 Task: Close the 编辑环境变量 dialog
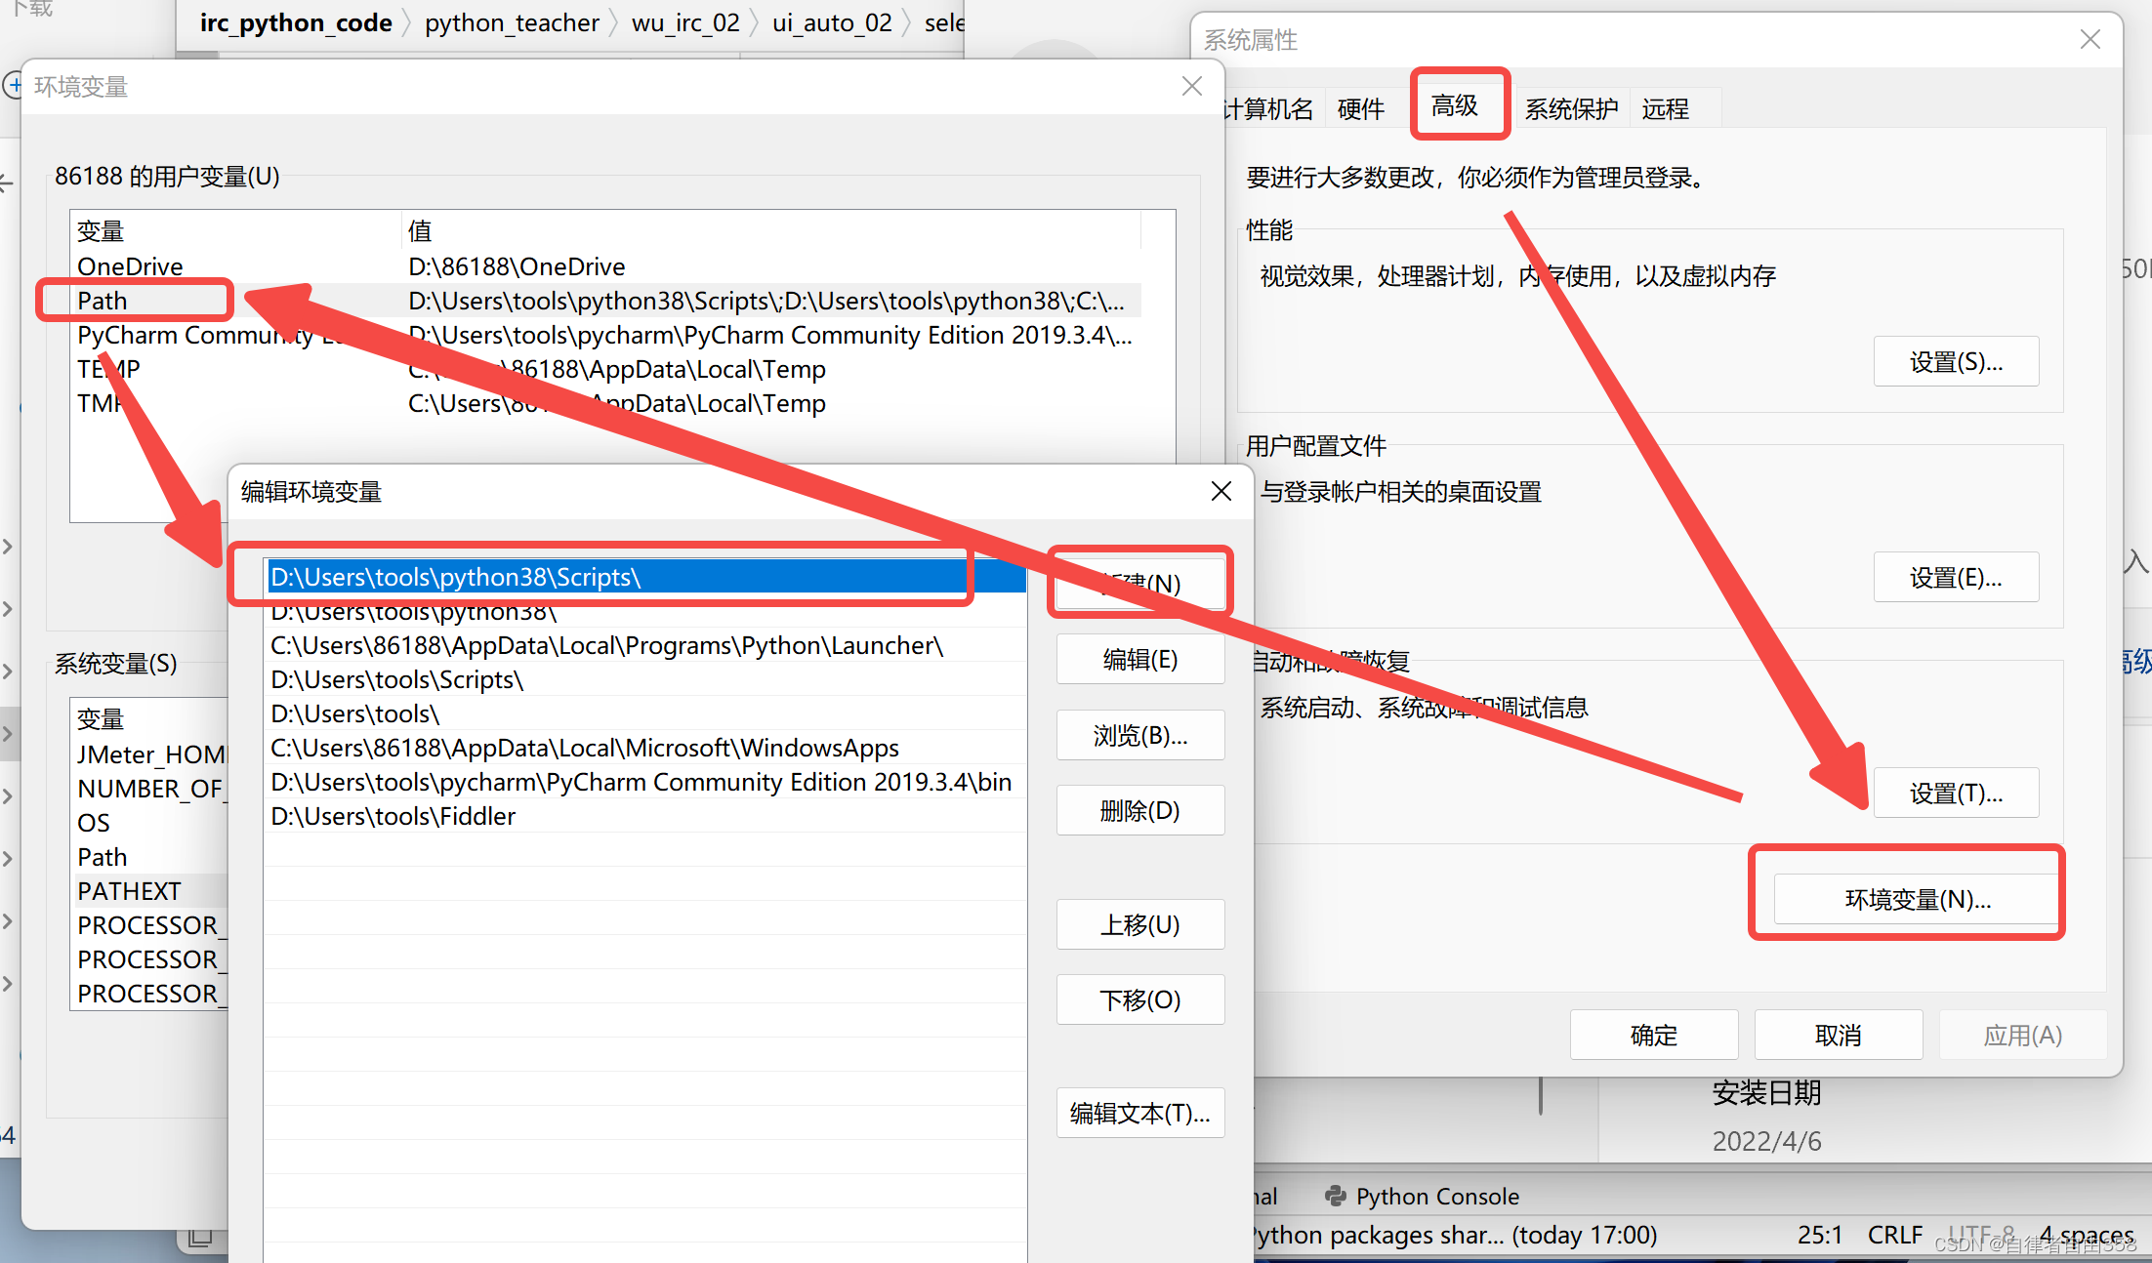(1221, 491)
